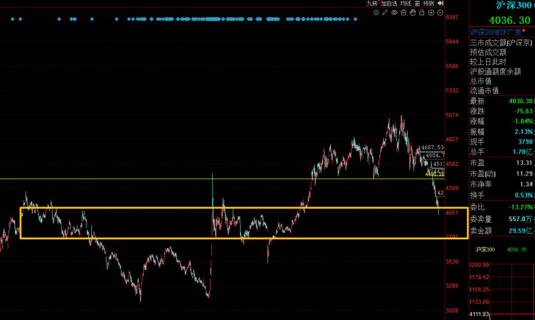Screen dimensions: 535x320
Task: Click the 换手 value 0.53%
Action: pos(524,195)
